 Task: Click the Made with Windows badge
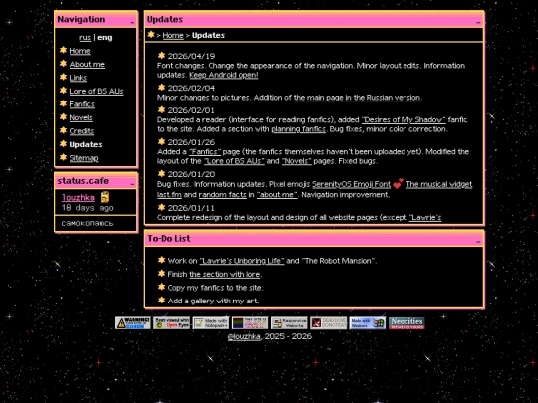368,322
